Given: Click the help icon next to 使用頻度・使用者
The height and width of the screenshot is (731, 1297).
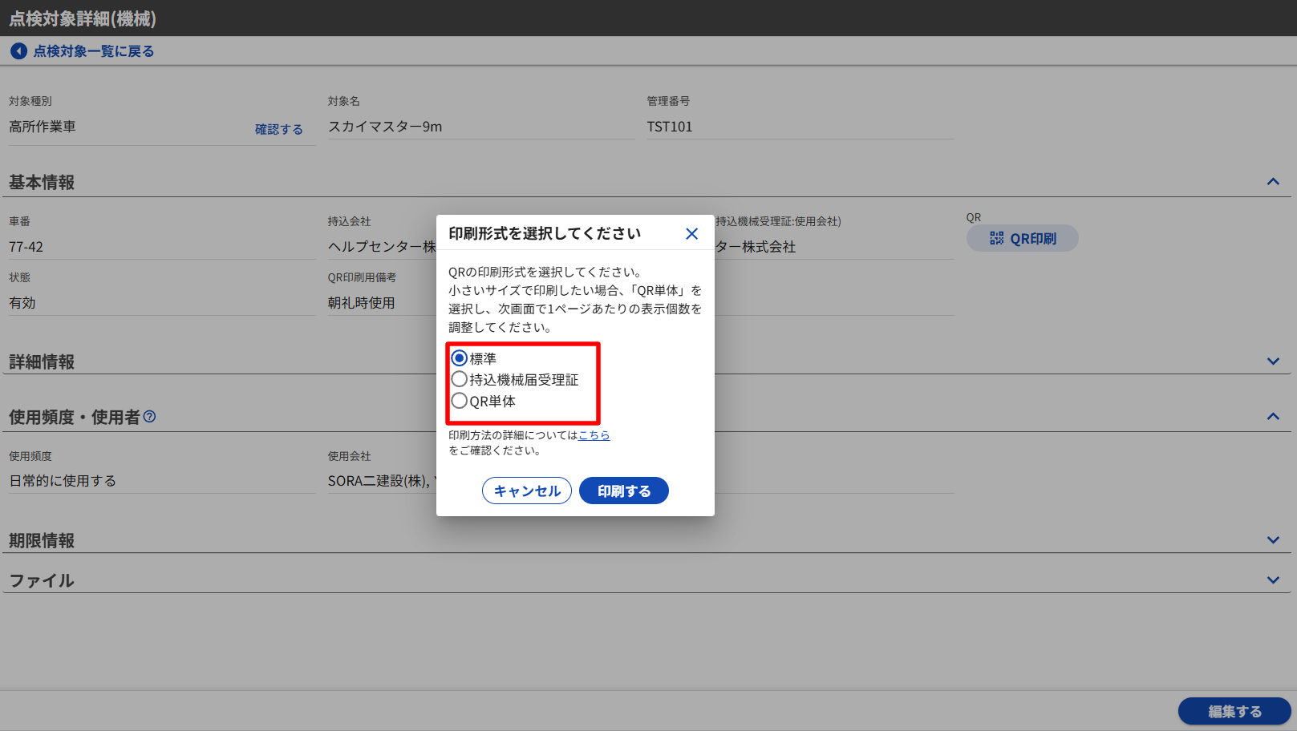Looking at the screenshot, I should pyautogui.click(x=150, y=417).
